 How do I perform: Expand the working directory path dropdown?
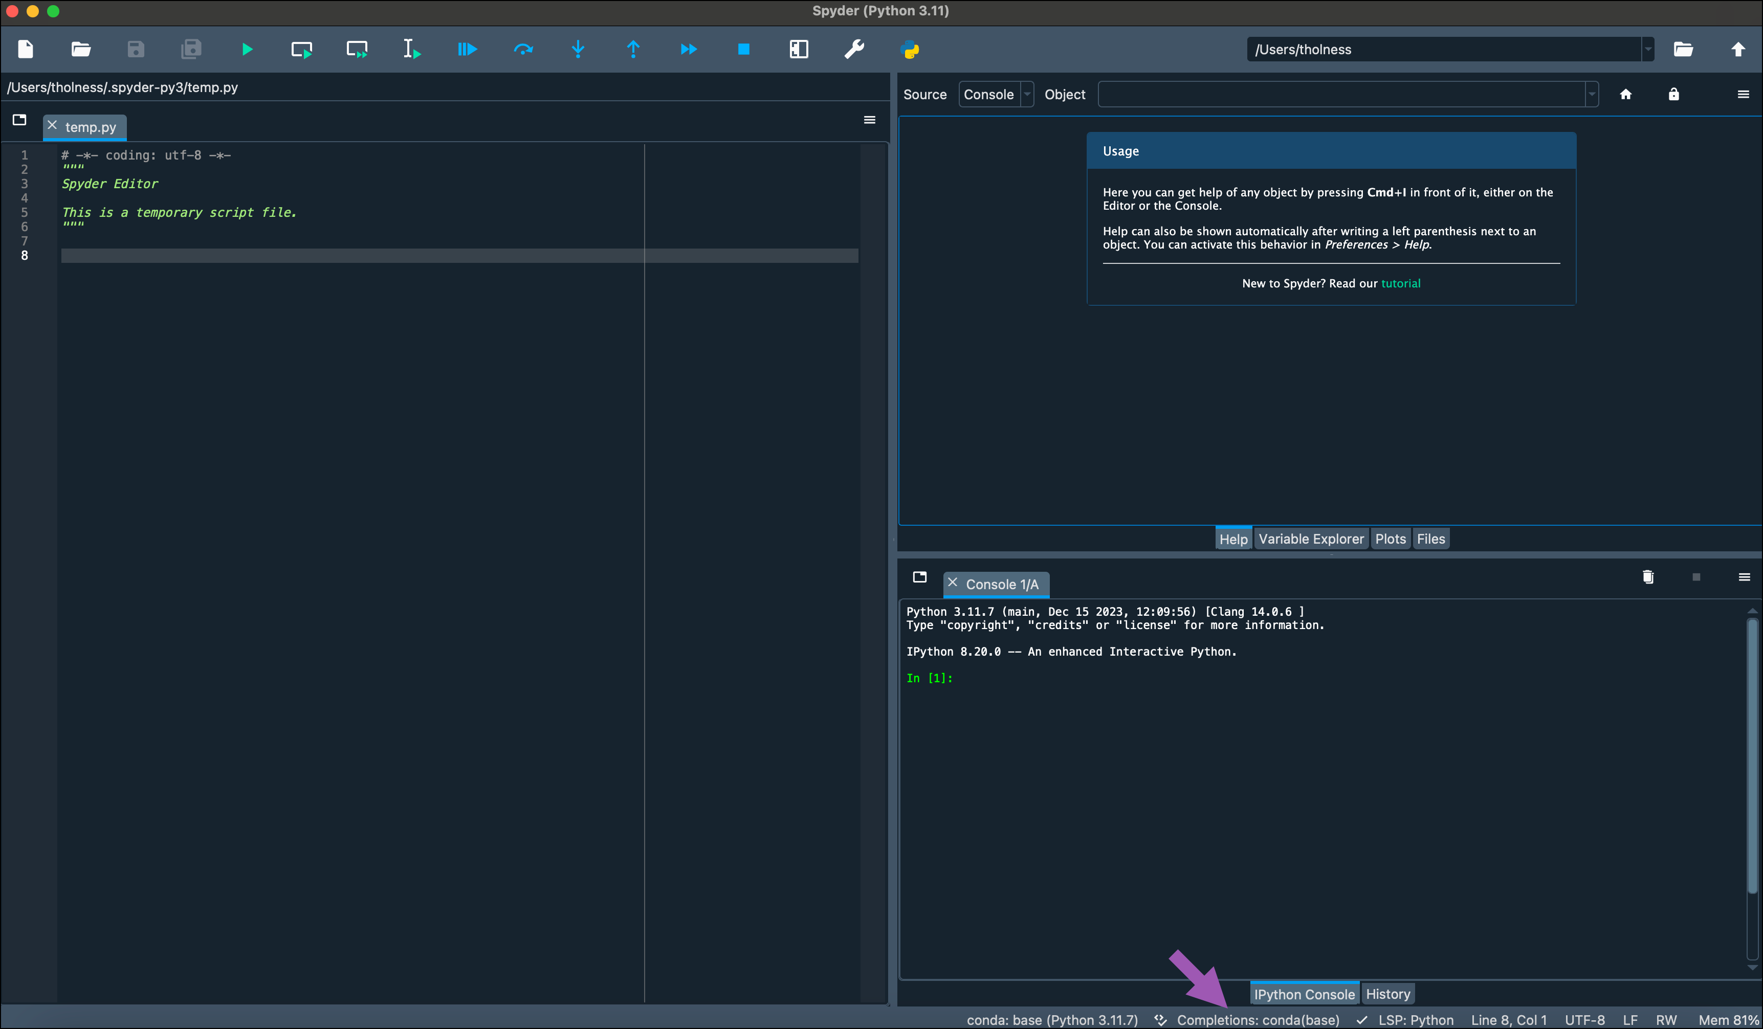(1647, 50)
